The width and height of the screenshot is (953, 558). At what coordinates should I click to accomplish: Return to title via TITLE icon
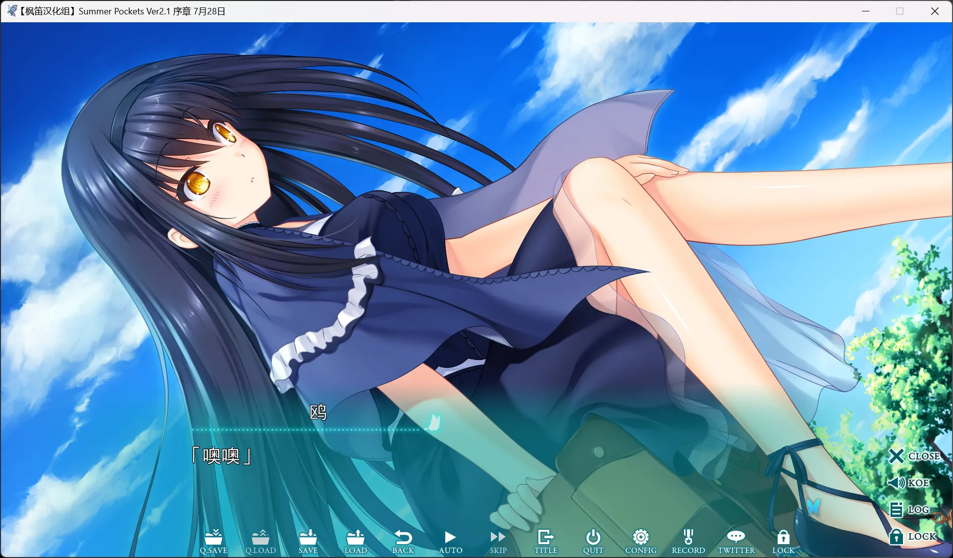click(x=545, y=541)
